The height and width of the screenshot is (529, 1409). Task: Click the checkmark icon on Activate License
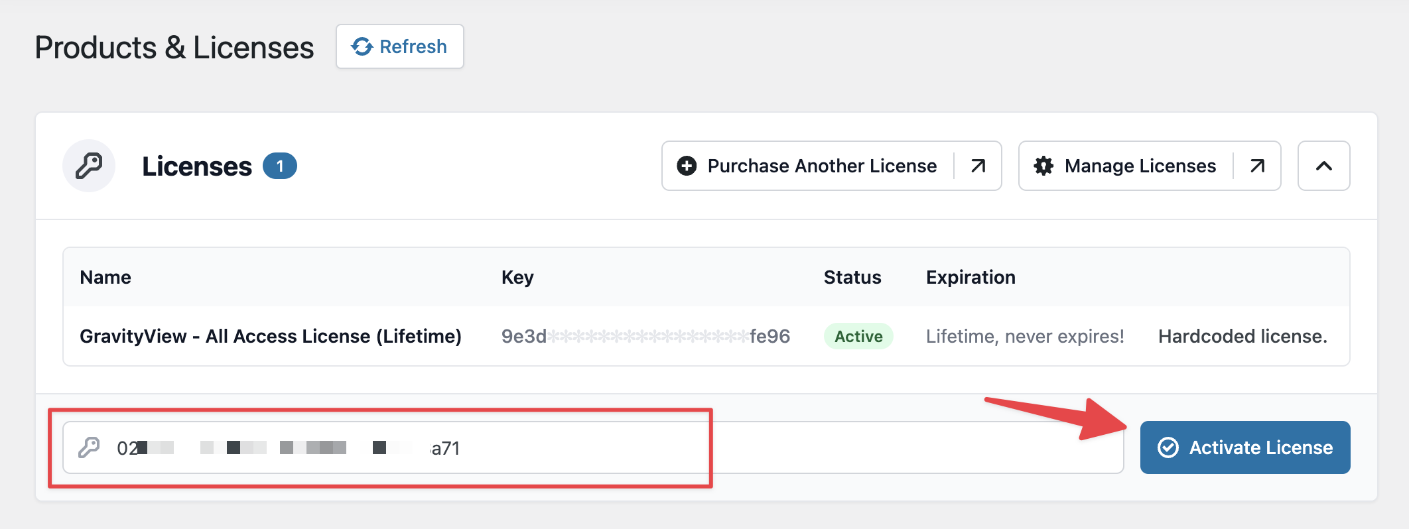pyautogui.click(x=1168, y=447)
